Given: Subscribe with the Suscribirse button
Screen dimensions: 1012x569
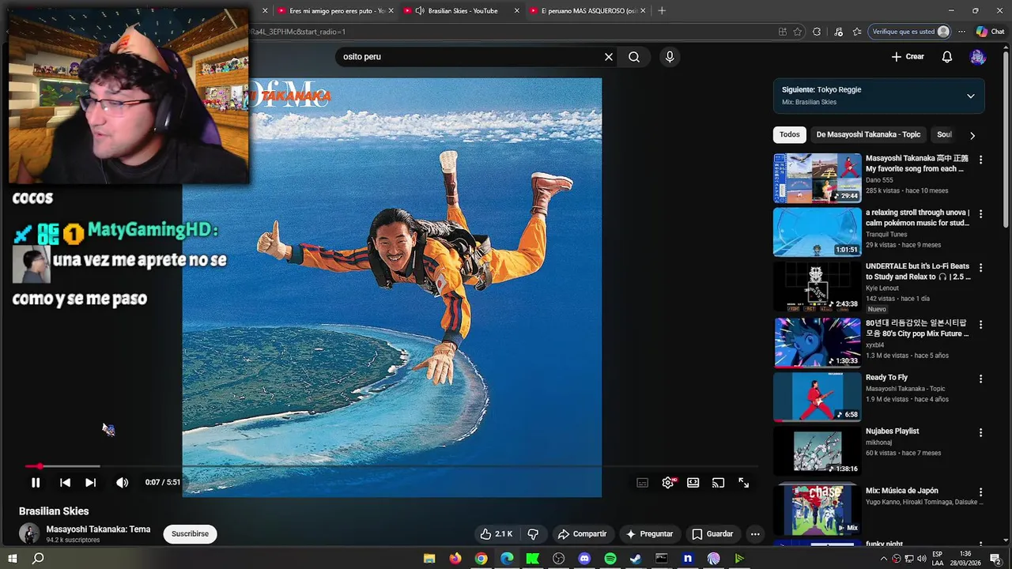Looking at the screenshot, I should (190, 534).
